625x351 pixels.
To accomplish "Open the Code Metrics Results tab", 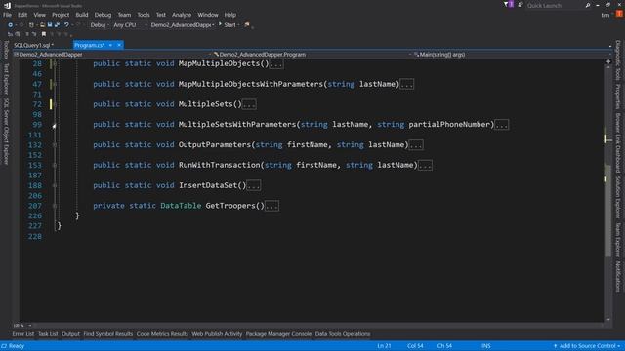I will 162,334.
